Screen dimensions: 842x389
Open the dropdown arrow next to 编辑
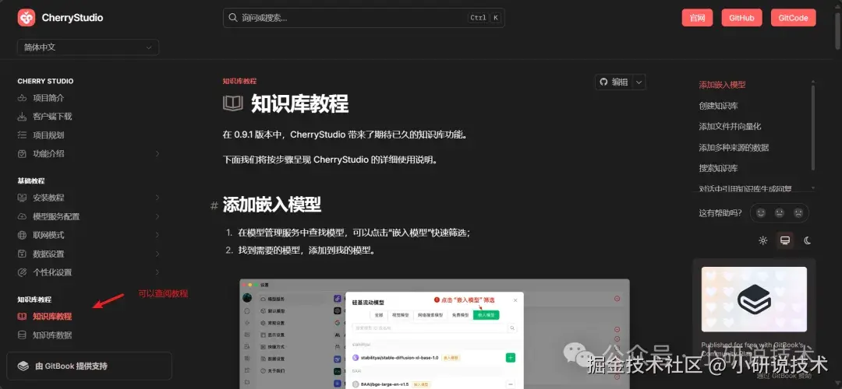point(639,82)
